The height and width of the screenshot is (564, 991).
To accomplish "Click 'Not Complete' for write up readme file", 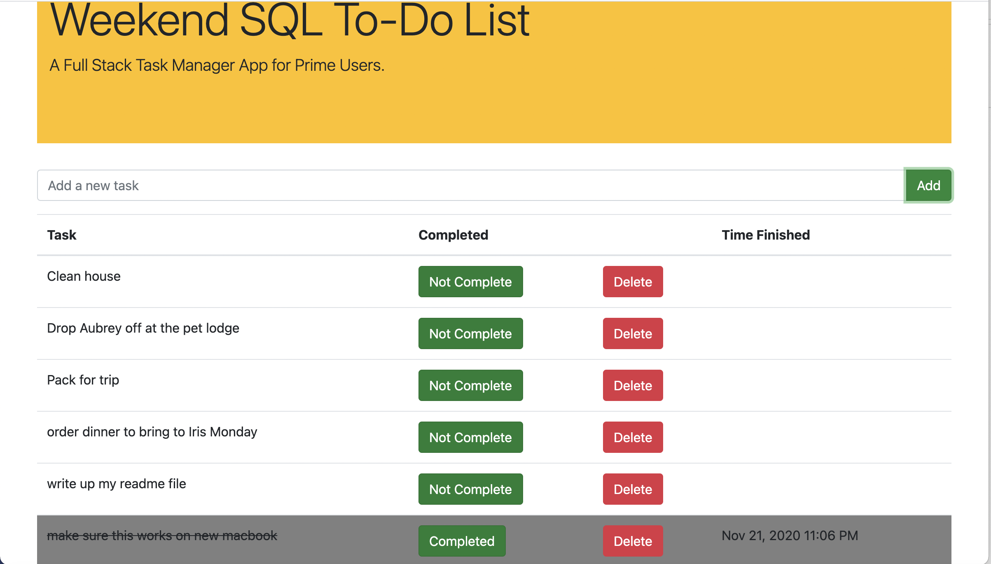I will (x=470, y=489).
